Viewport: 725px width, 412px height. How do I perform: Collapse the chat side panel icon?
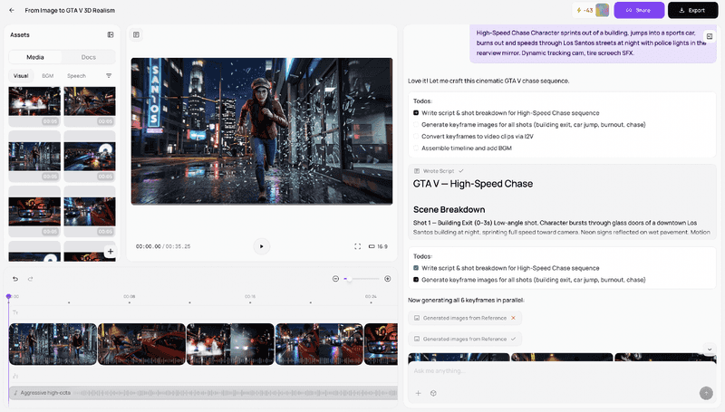710,36
